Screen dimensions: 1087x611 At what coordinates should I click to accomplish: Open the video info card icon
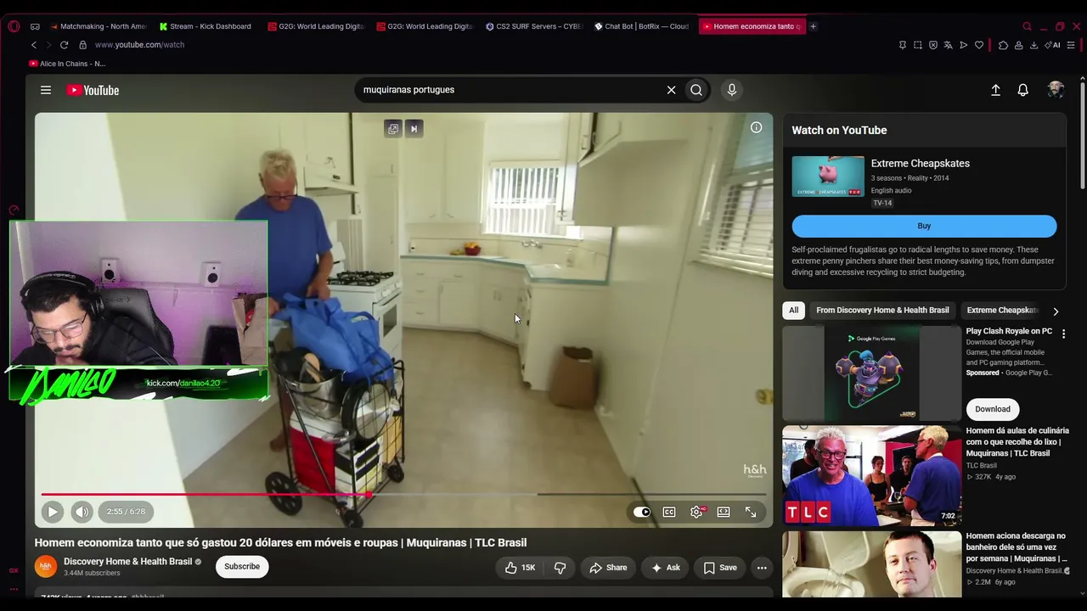[756, 127]
